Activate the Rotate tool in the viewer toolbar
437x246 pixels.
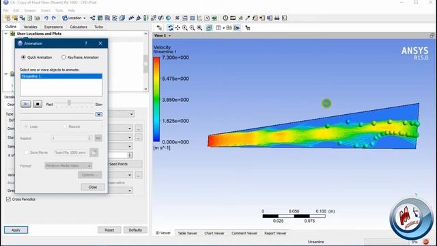[x=170, y=28]
